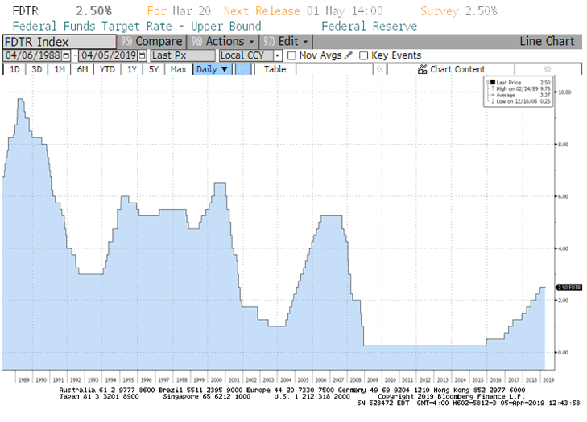Click the Last Price legend marker
The image size is (587, 422).
point(491,82)
